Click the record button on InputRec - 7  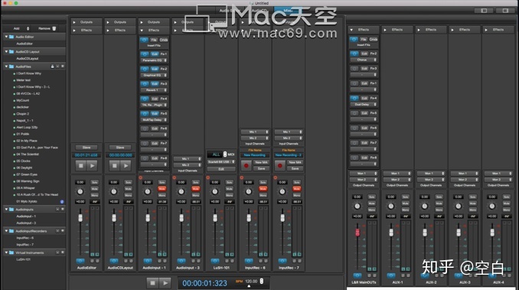pos(280,165)
